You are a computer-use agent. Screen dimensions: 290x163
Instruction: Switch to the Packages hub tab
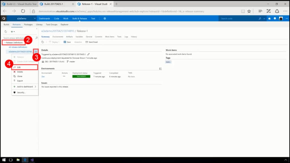[28, 25]
